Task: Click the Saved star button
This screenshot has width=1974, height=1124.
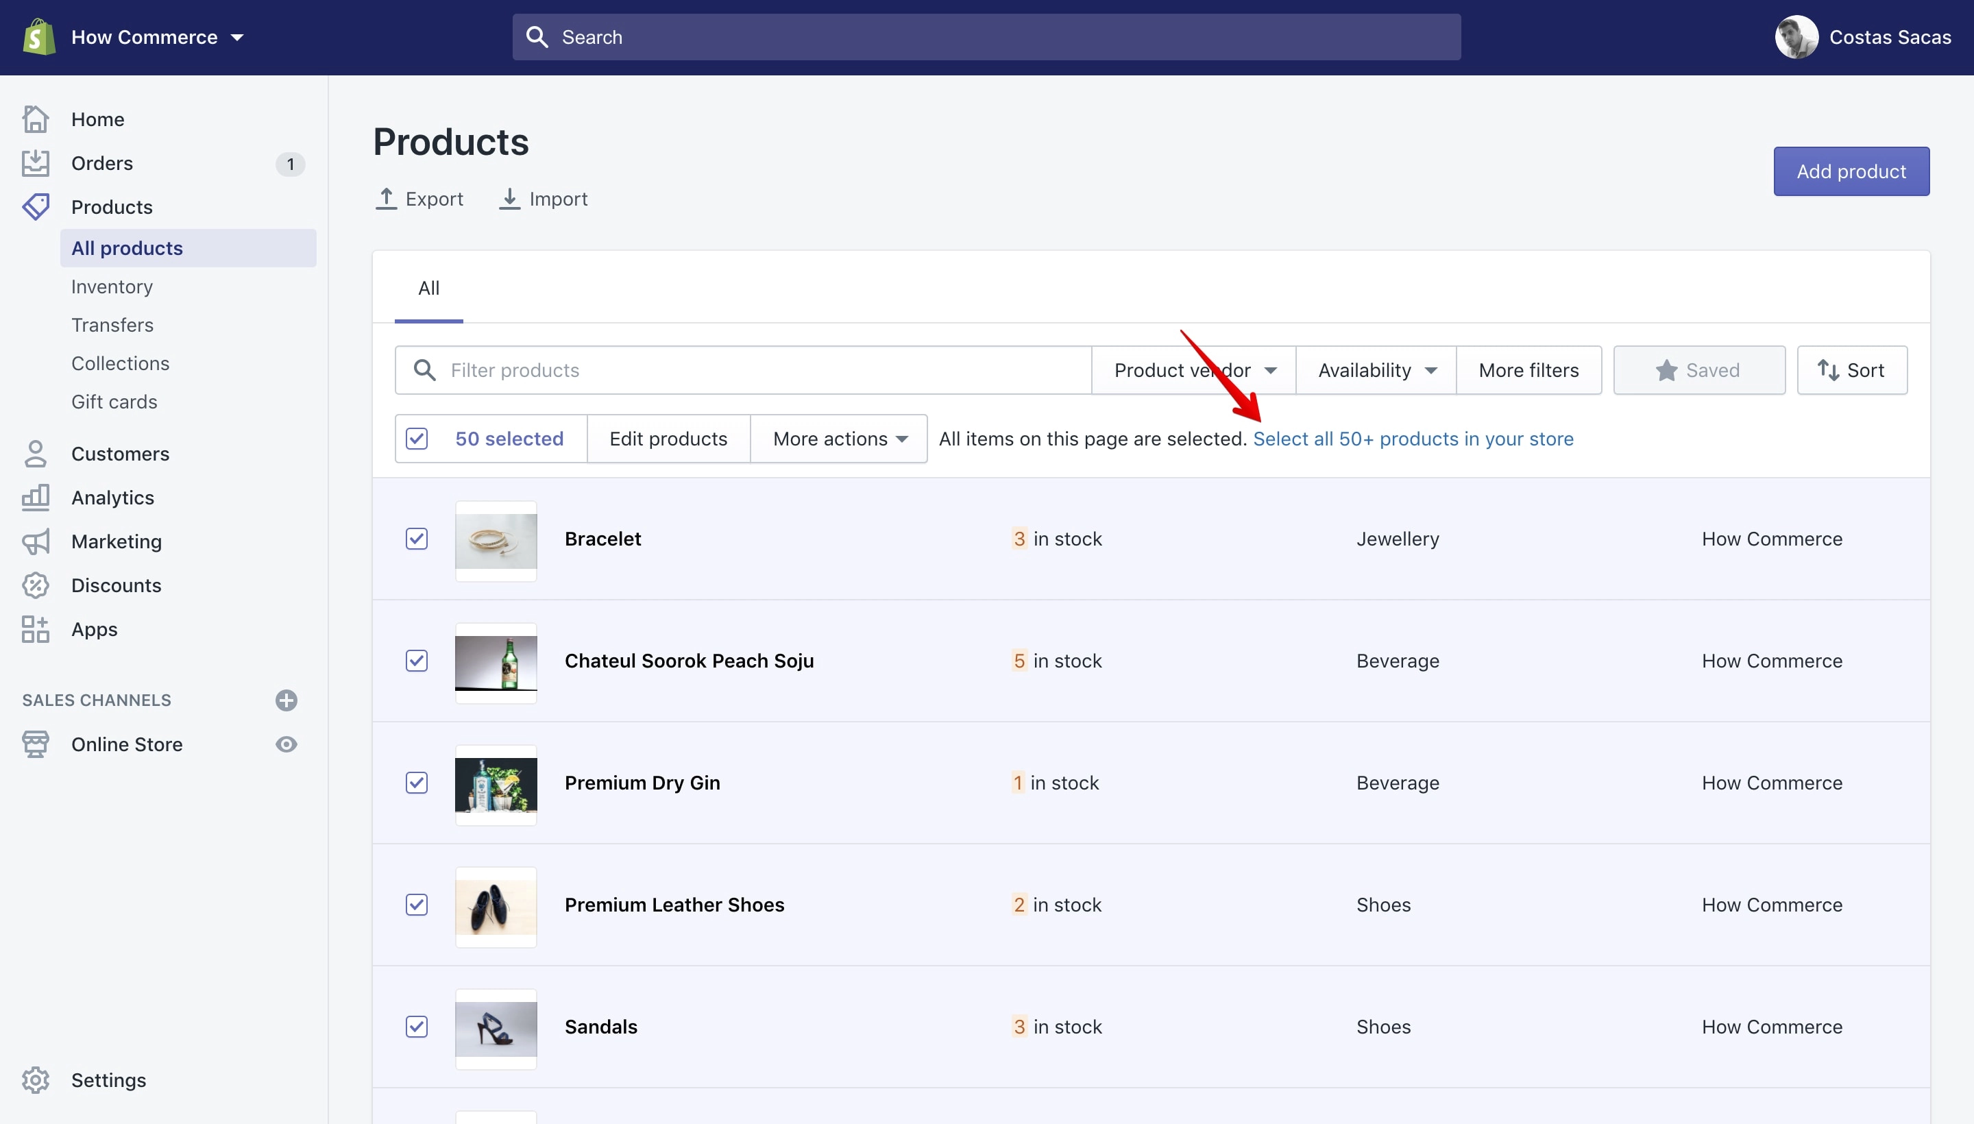Action: tap(1699, 370)
